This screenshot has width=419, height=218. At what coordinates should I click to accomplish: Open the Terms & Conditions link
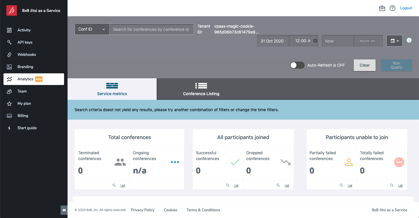click(203, 210)
